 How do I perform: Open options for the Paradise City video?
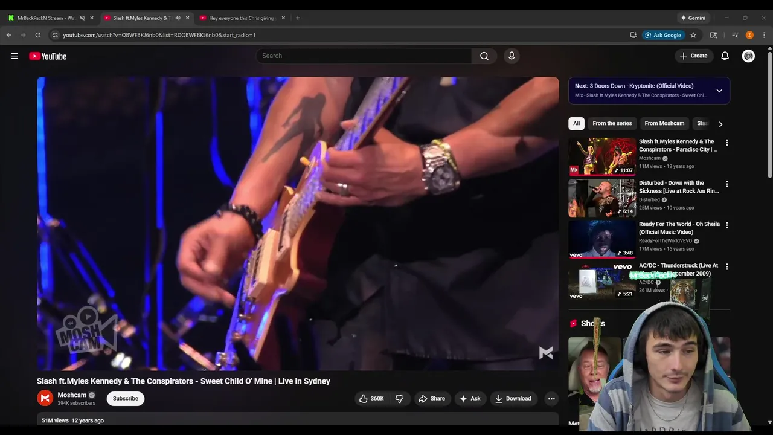tap(726, 143)
